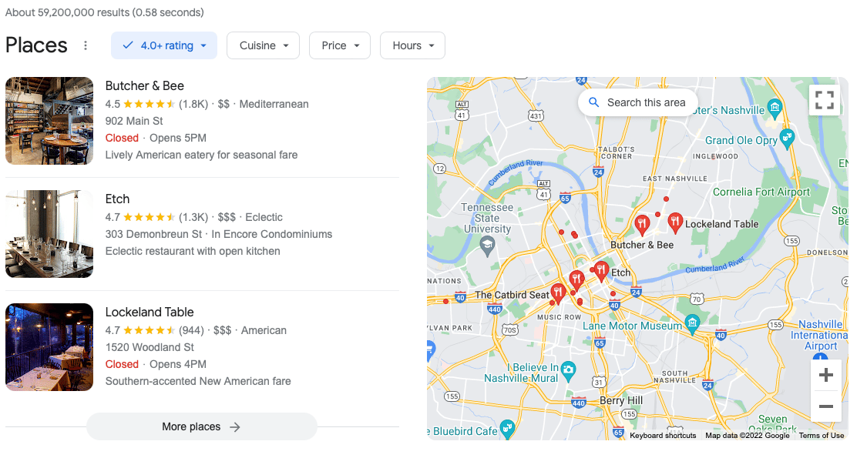Open the Cuisine filter dropdown
This screenshot has height=458, width=867.
coord(264,46)
